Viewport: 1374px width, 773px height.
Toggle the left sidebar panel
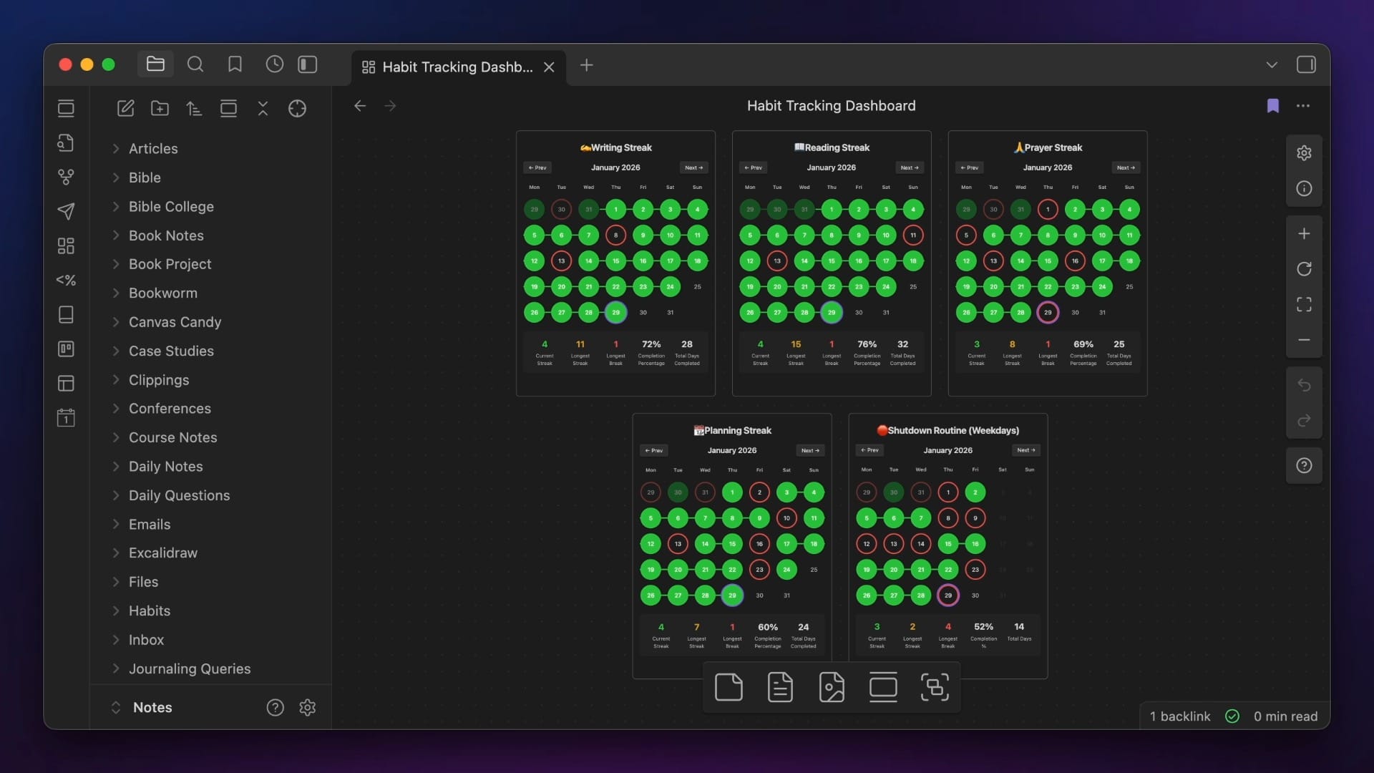tap(308, 64)
